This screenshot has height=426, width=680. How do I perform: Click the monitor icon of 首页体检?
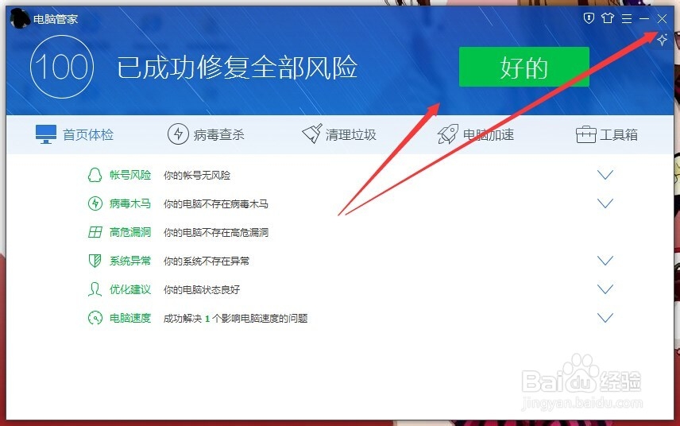pos(46,134)
